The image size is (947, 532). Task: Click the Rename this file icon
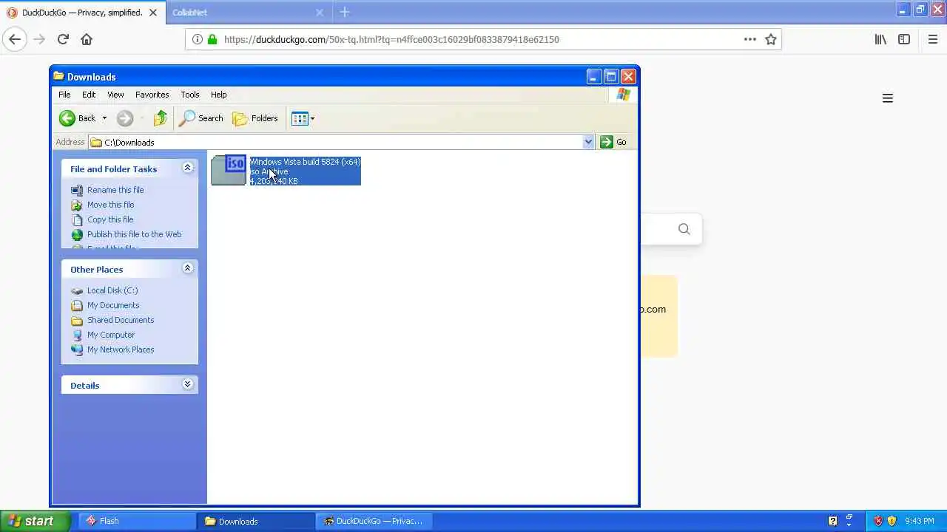coord(77,190)
